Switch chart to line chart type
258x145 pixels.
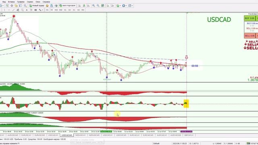pos(89,6)
